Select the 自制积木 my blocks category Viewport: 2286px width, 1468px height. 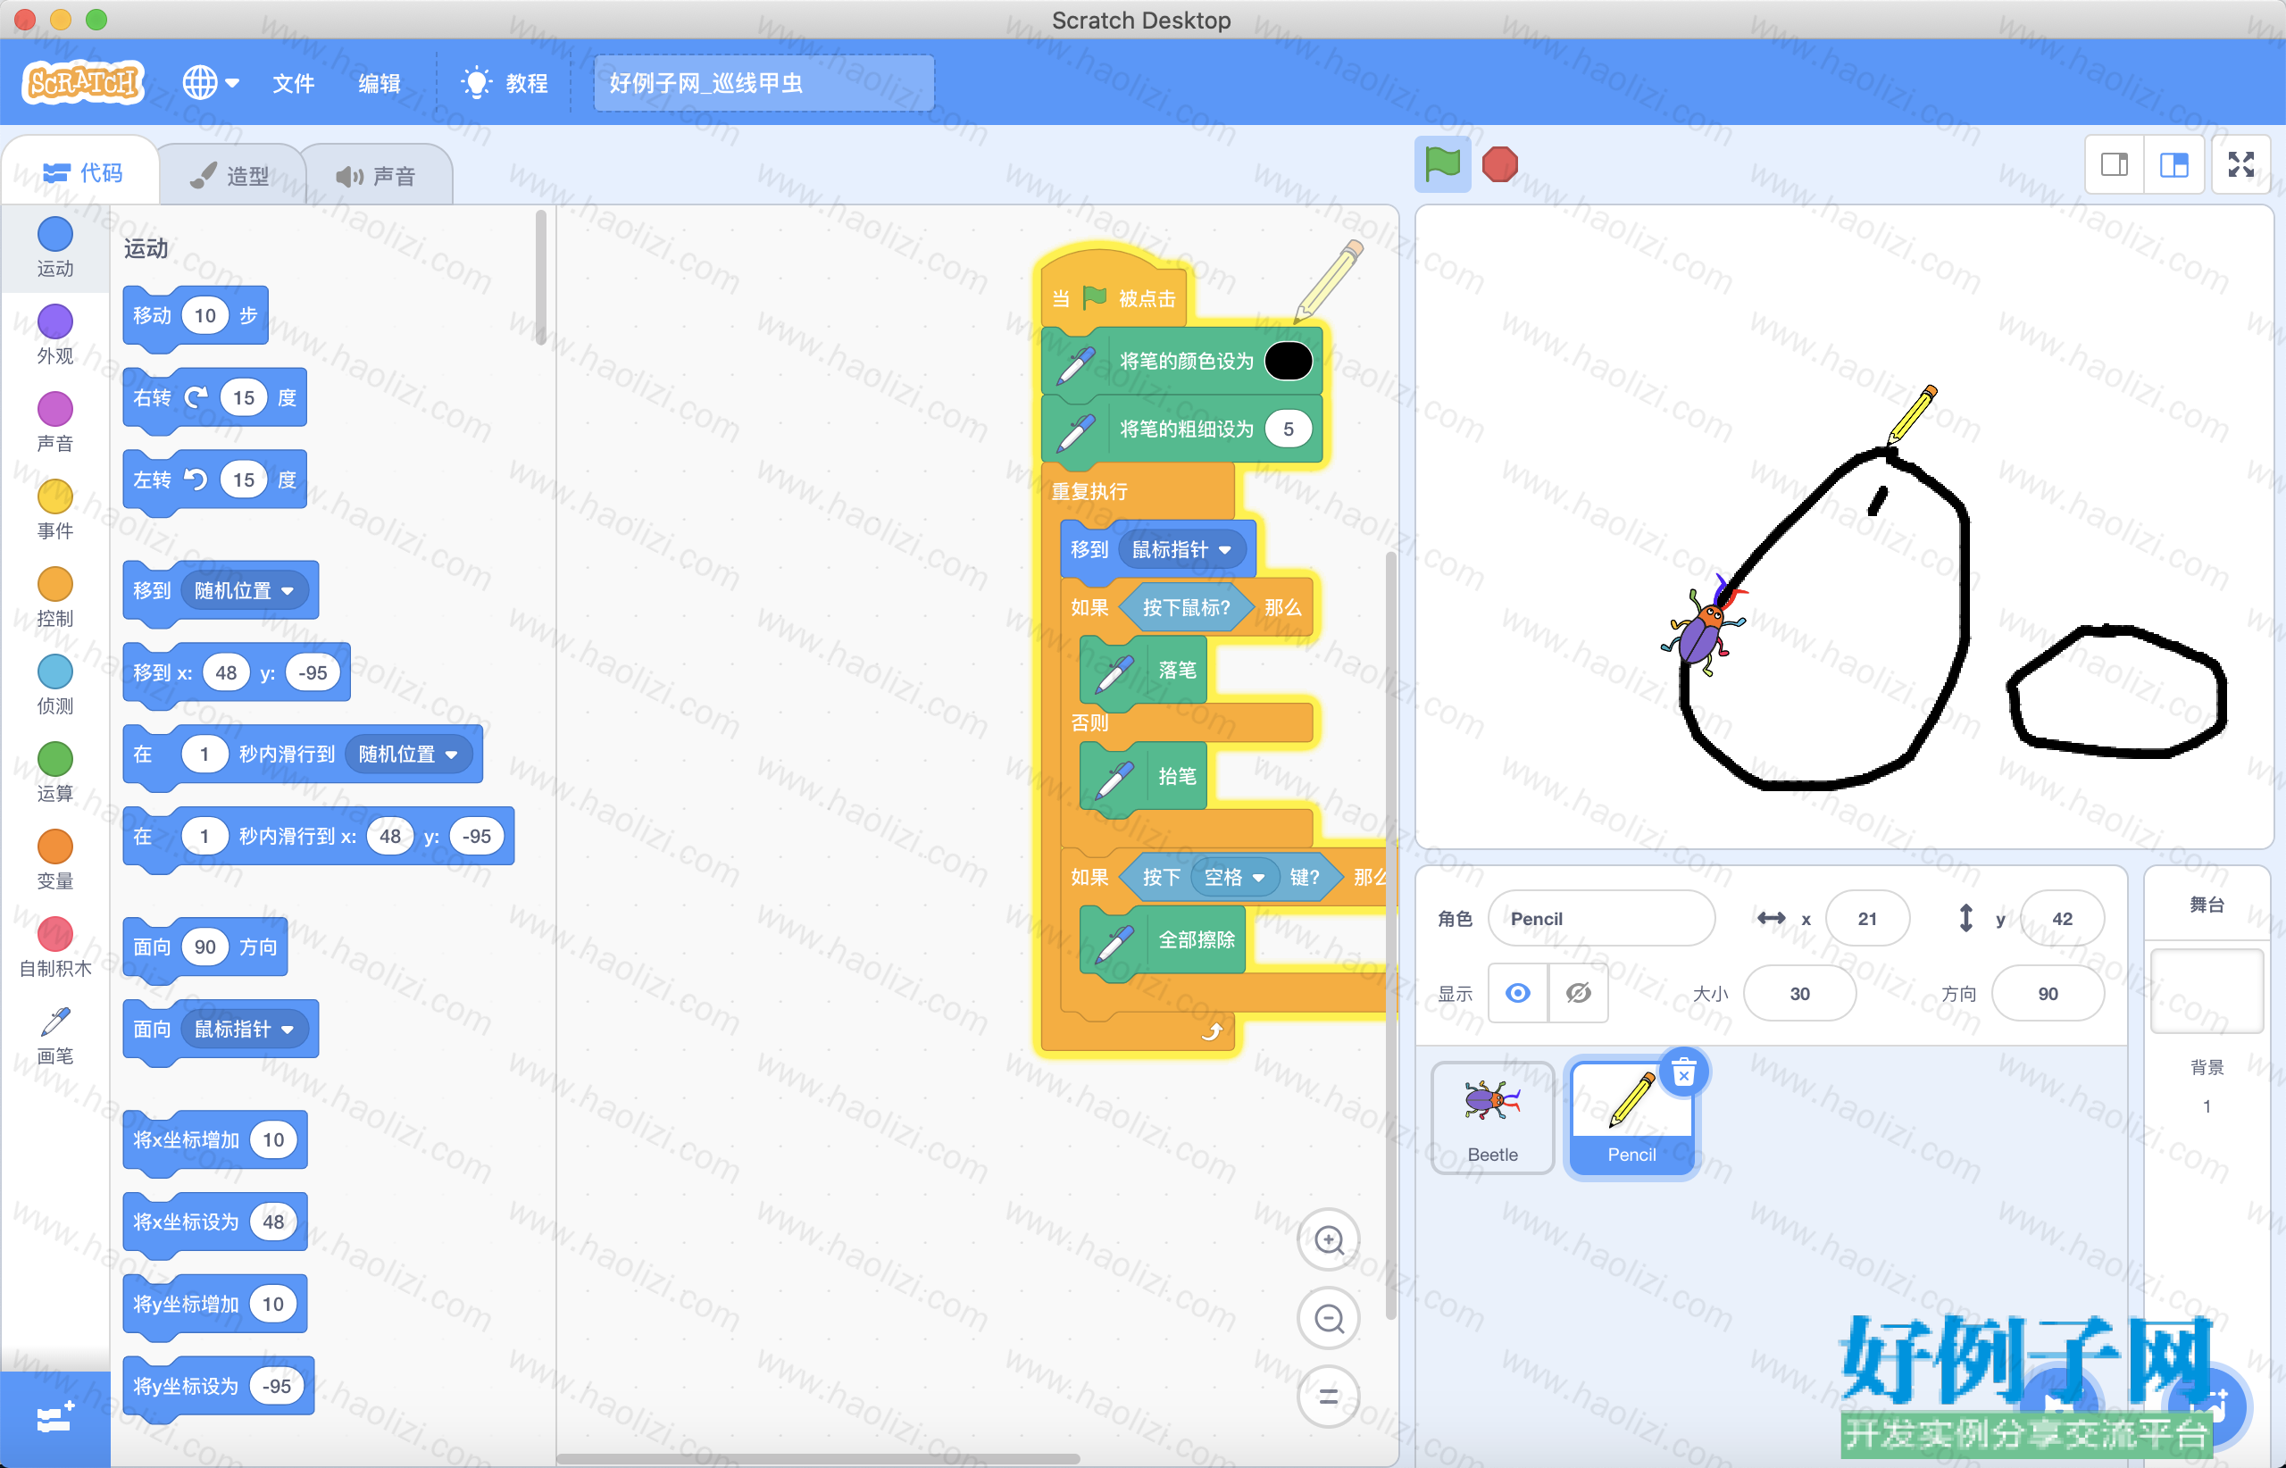[x=55, y=947]
